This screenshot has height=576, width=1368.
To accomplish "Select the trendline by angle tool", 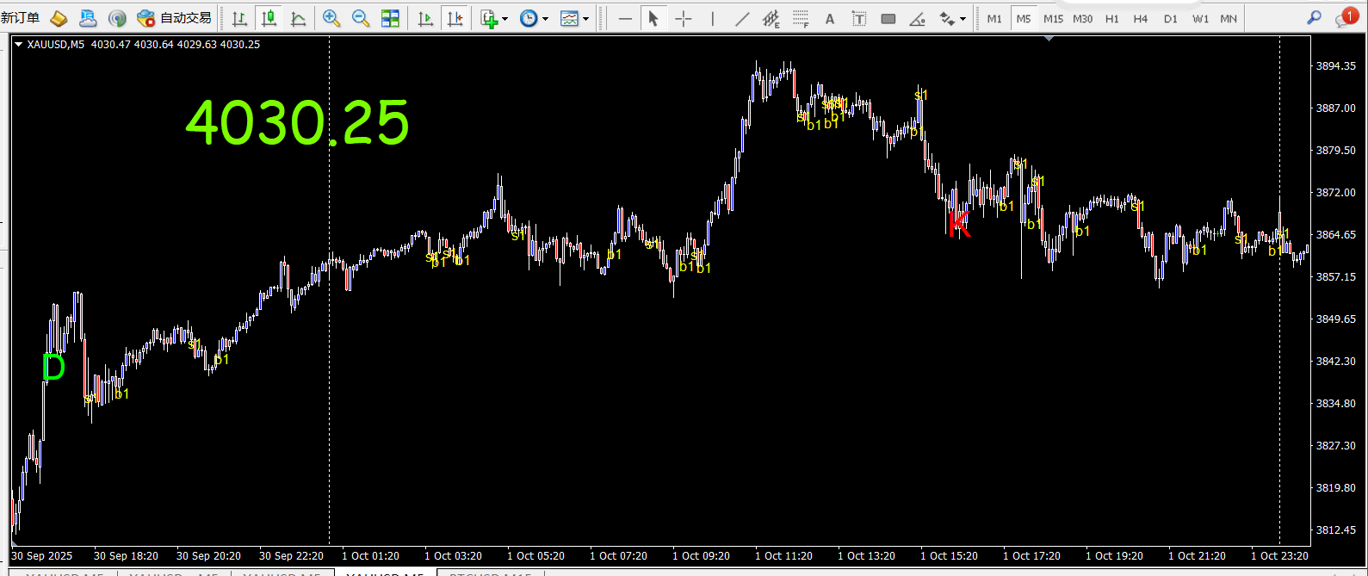I will [918, 18].
